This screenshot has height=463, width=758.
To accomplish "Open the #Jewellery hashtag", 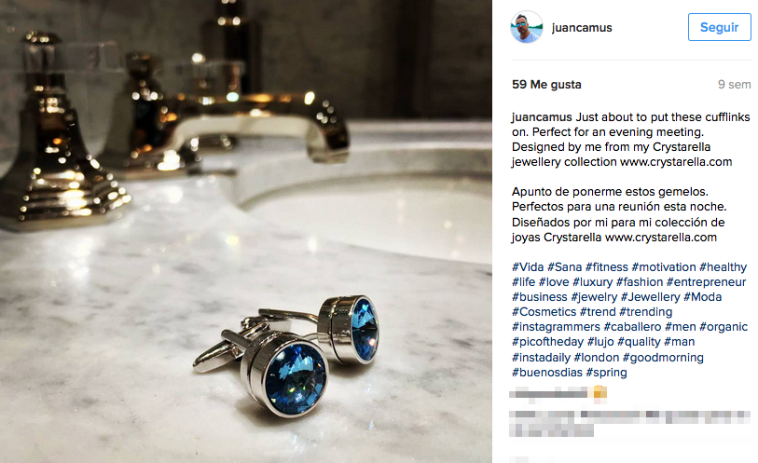I will (650, 297).
